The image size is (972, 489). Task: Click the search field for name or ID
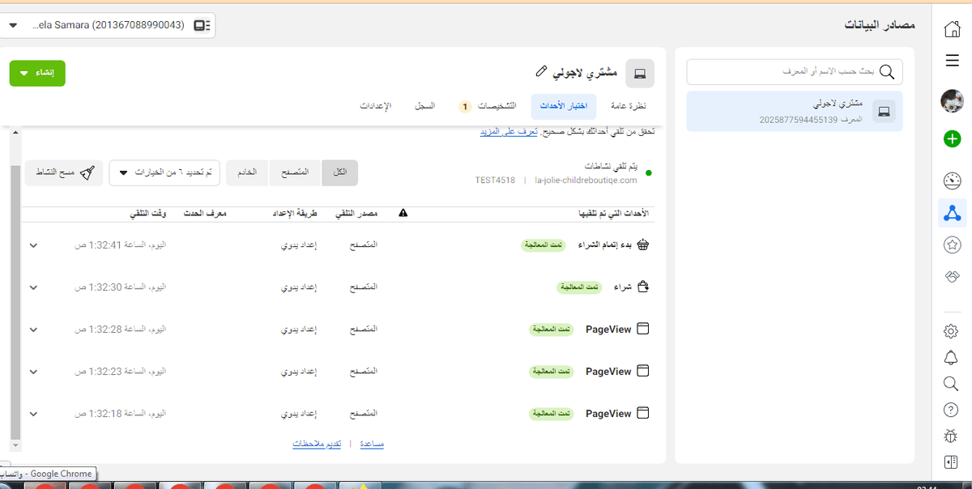pyautogui.click(x=794, y=71)
